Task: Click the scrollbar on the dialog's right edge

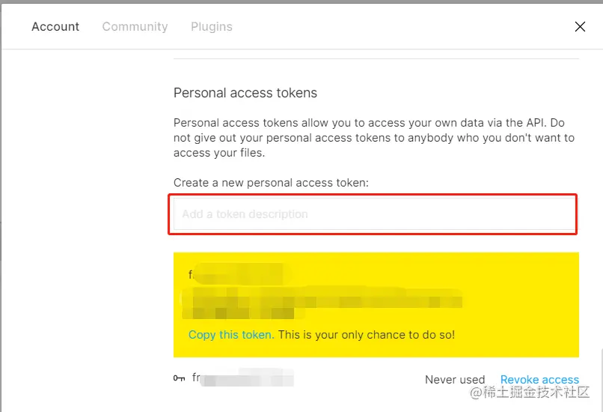Action: [x=601, y=380]
